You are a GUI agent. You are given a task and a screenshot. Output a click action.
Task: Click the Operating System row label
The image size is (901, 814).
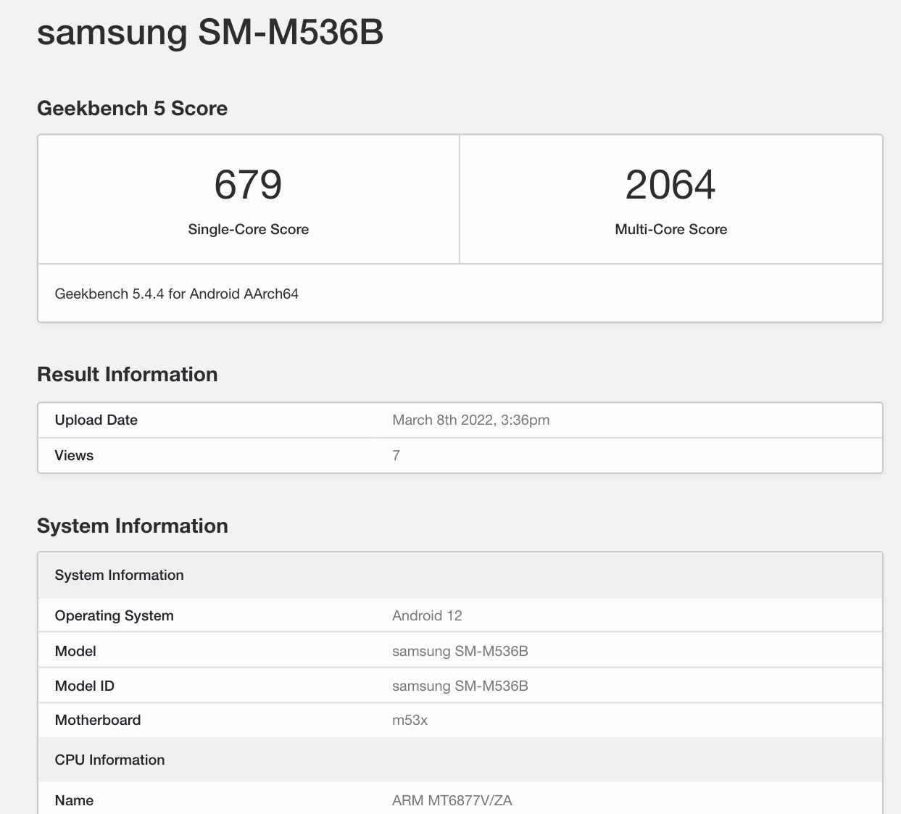pos(114,616)
